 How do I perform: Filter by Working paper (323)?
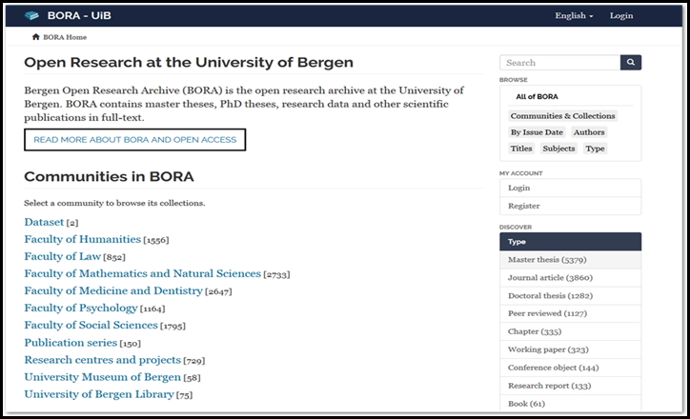tap(570, 349)
